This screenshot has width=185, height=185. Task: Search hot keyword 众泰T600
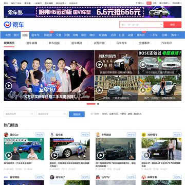tap(114, 114)
